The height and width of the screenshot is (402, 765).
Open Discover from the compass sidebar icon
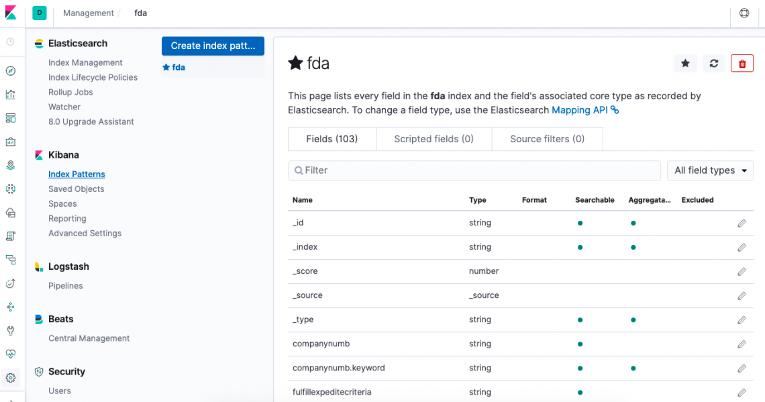[x=11, y=71]
